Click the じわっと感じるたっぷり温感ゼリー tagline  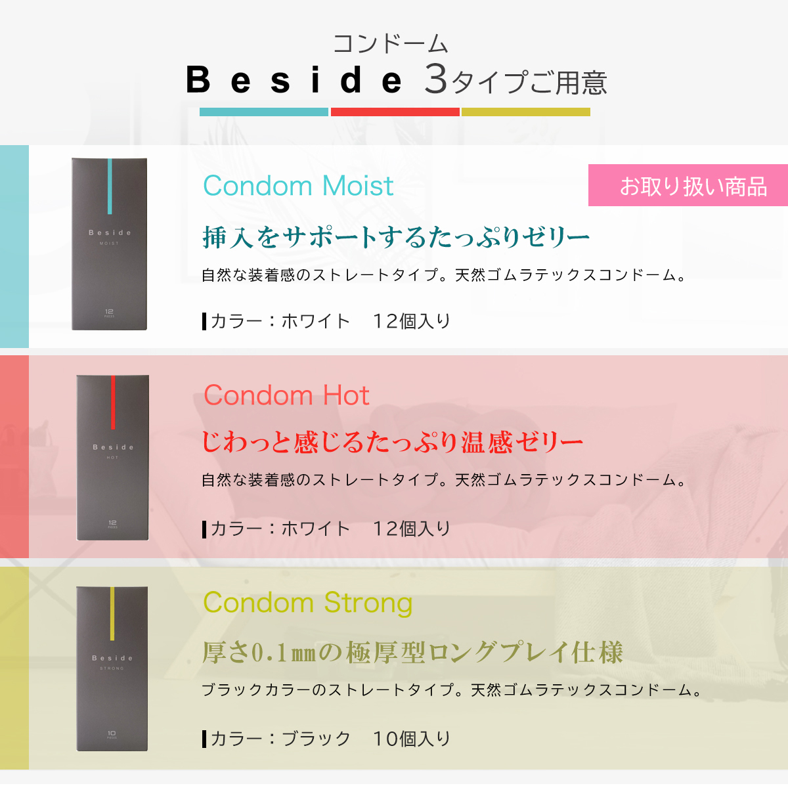click(392, 442)
